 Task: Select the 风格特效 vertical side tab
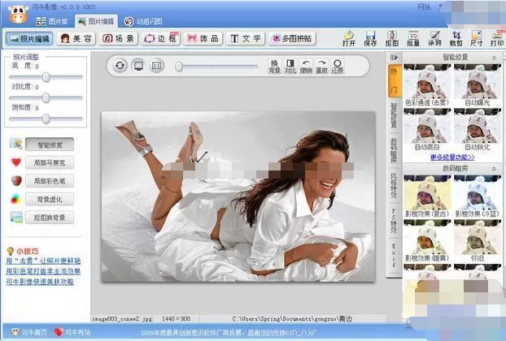[394, 186]
